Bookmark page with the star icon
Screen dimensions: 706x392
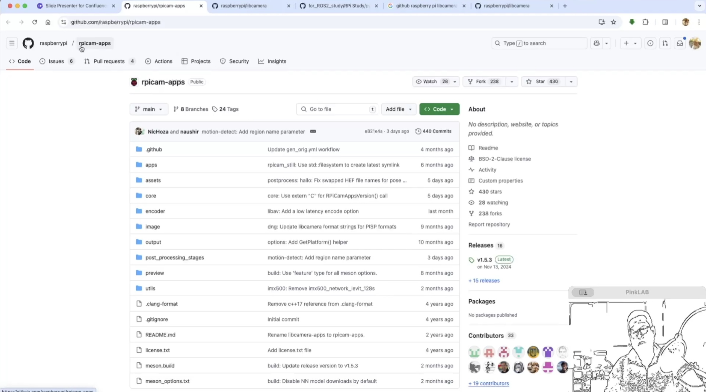614,22
